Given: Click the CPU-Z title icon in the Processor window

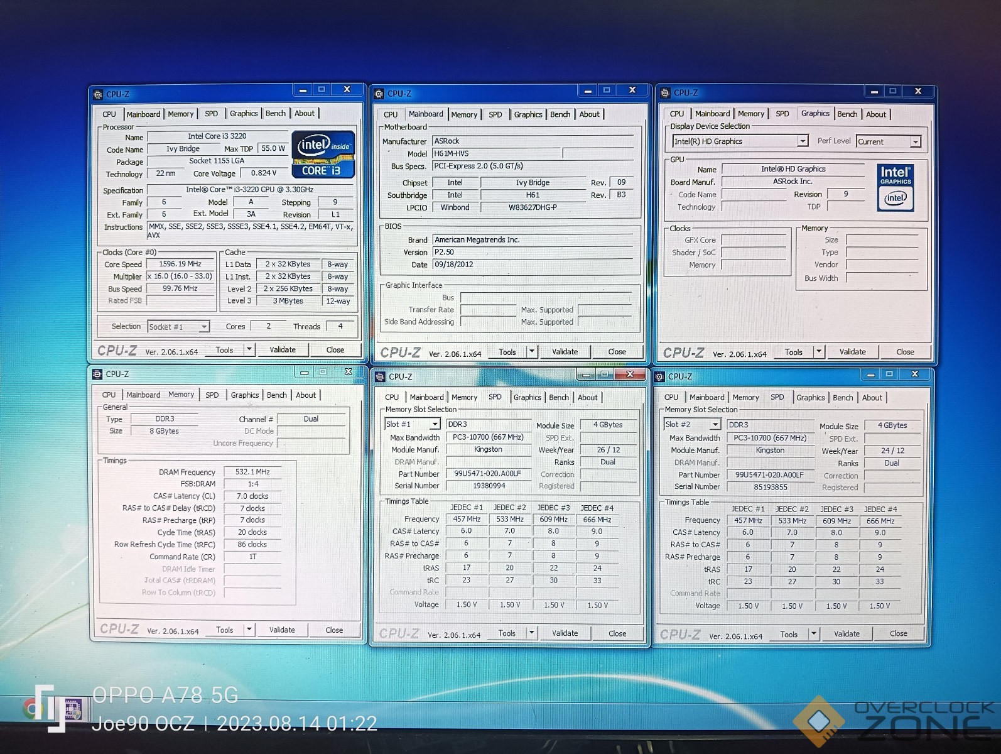Looking at the screenshot, I should [98, 94].
